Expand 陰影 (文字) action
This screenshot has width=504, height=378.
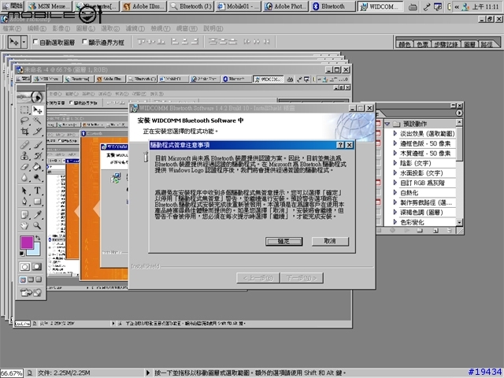(x=395, y=163)
